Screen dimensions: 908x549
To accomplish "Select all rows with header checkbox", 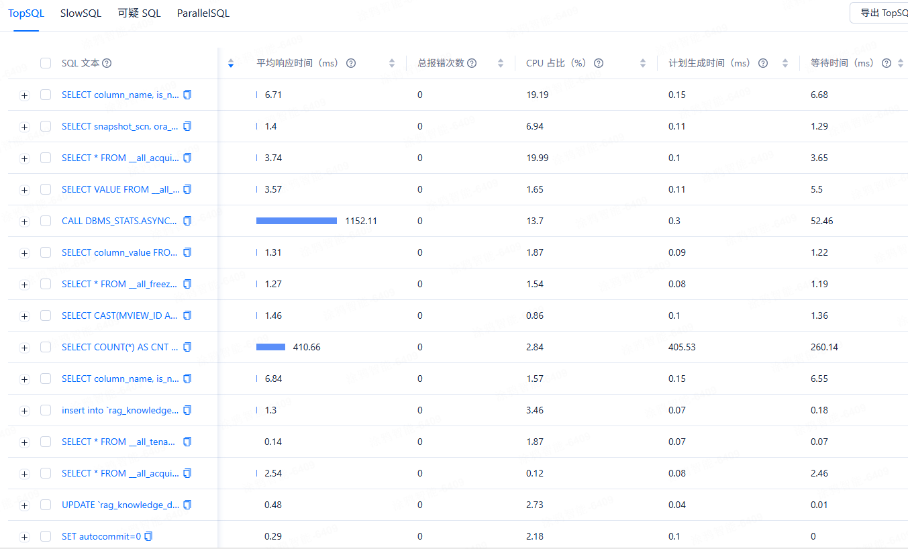I will tap(46, 63).
